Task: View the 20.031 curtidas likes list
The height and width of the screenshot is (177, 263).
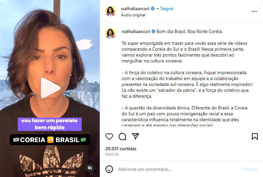Action: [x=121, y=149]
